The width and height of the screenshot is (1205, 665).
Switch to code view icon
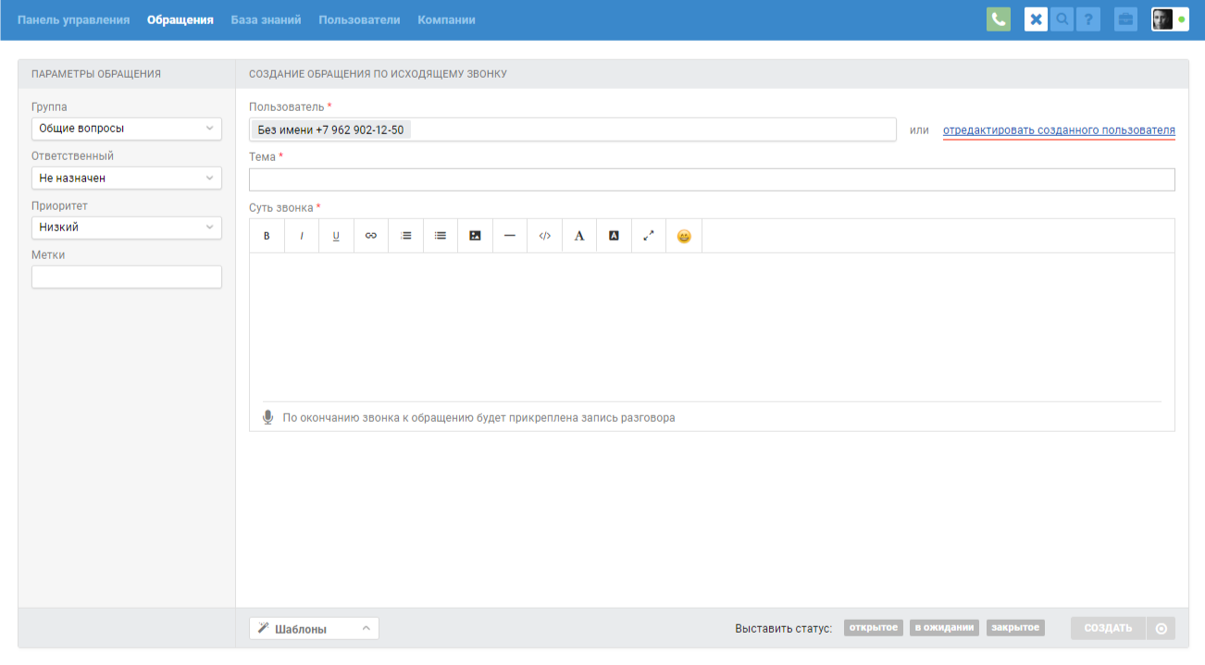545,236
